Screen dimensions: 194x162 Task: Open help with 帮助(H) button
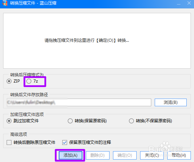(x=179, y=155)
